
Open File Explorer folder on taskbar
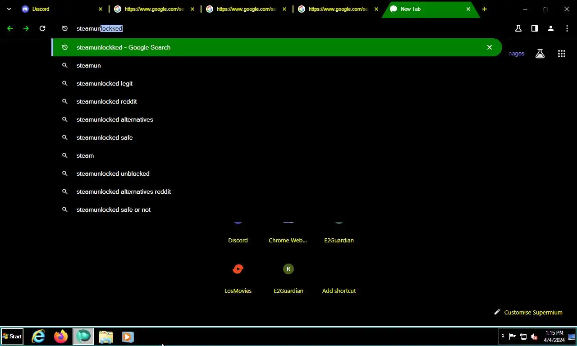pos(106,337)
